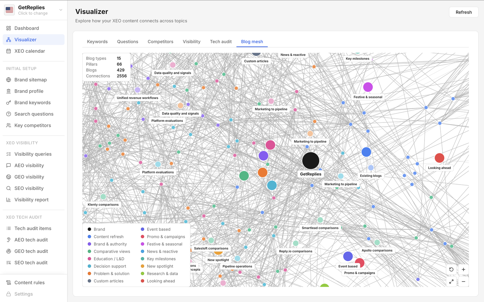Click the Research & data legend swatch
The height and width of the screenshot is (302, 484).
[143, 273]
